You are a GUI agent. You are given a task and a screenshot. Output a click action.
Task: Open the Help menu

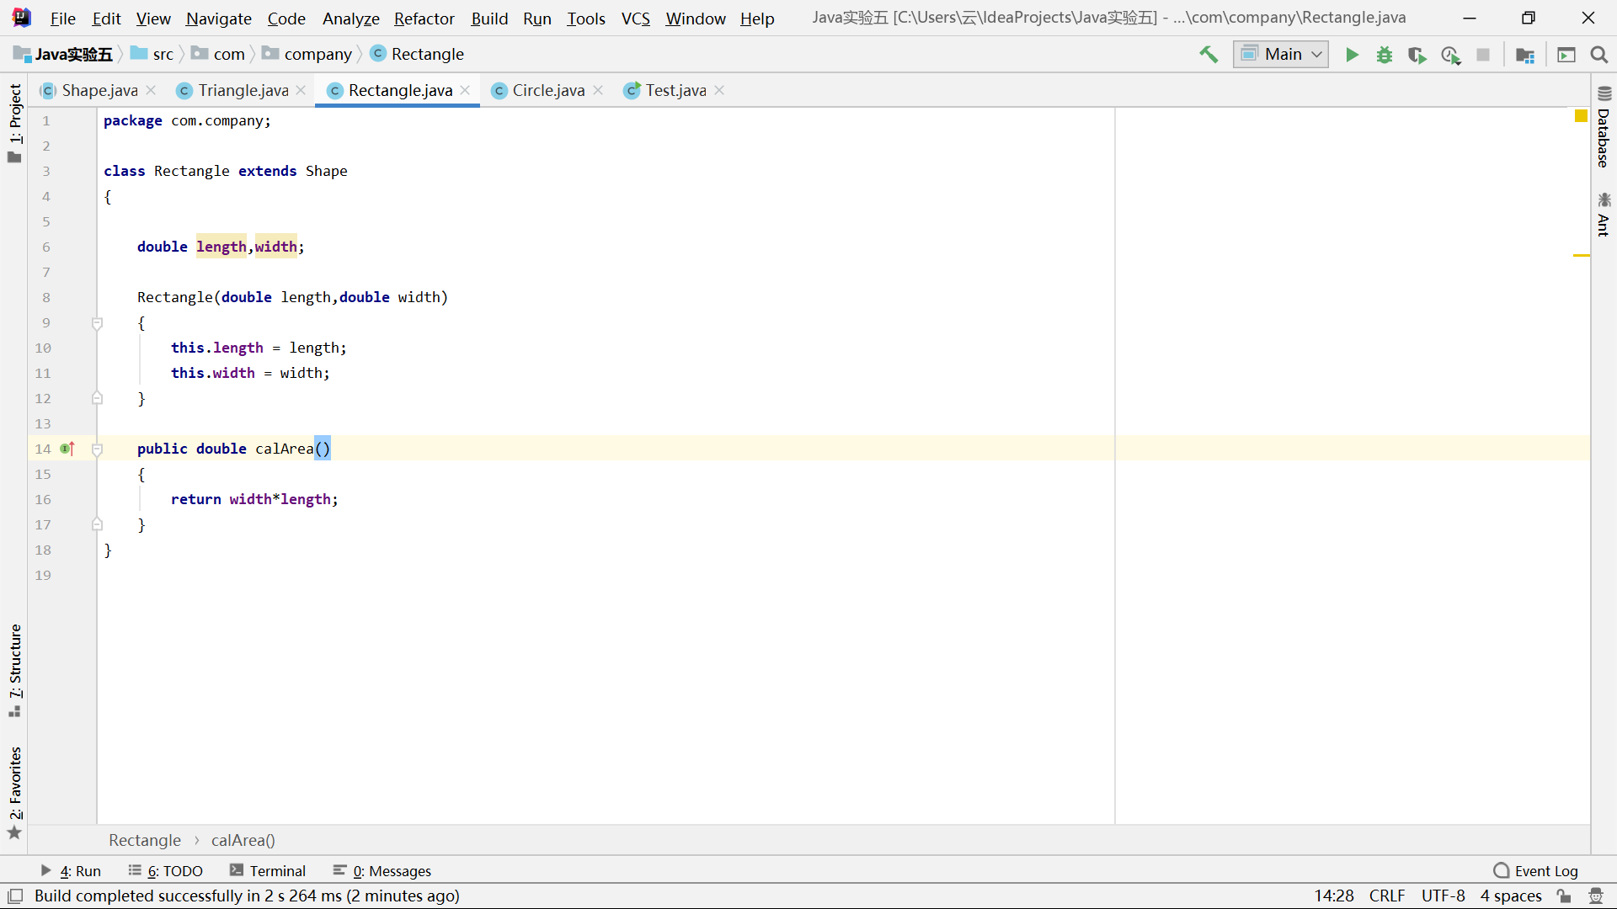(x=757, y=19)
